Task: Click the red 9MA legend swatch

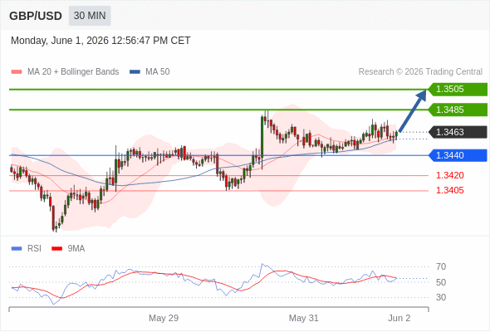Action: coord(56,249)
